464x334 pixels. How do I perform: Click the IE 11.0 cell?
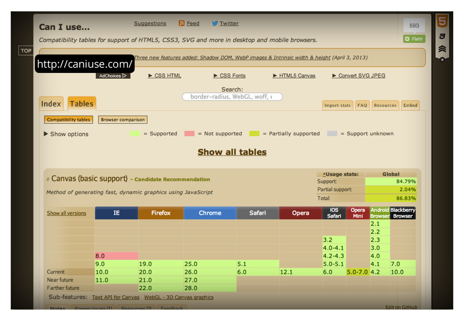(x=116, y=280)
